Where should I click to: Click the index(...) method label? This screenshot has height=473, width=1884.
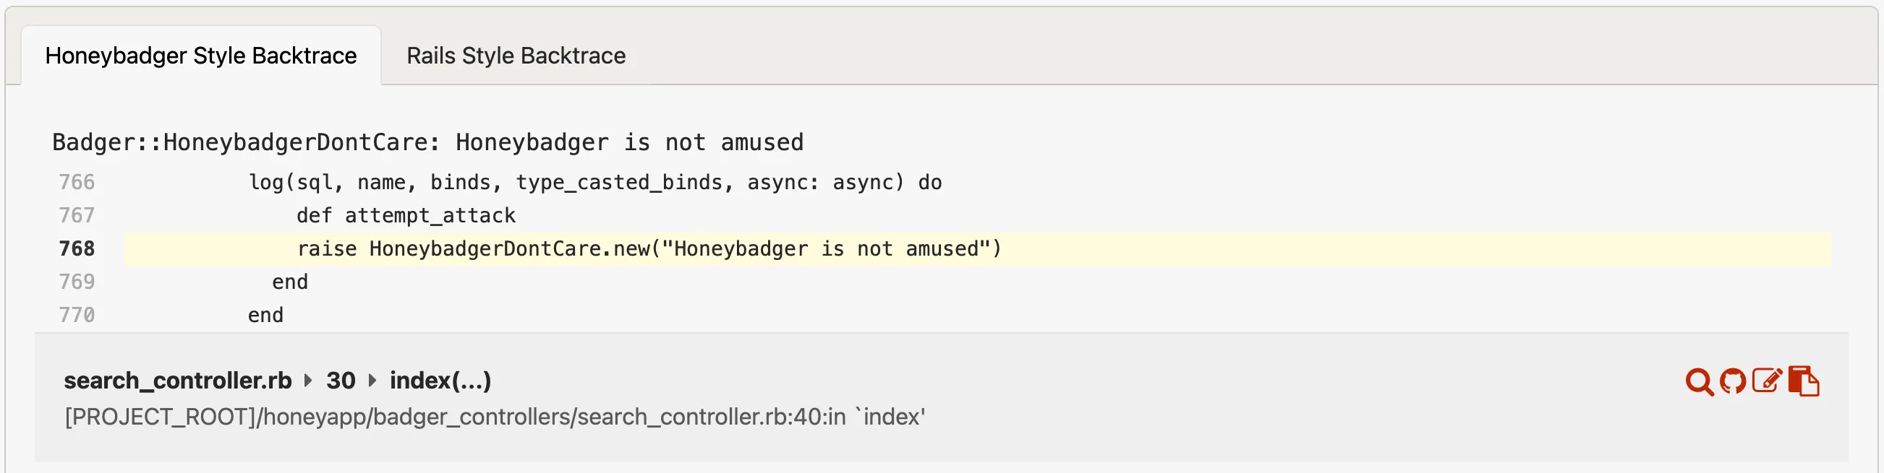(440, 381)
